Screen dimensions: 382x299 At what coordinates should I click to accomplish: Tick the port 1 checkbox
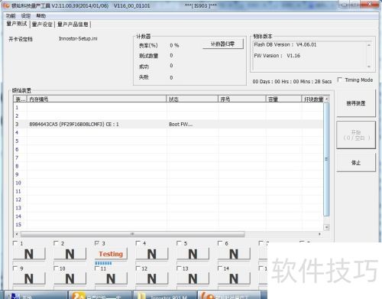15,243
